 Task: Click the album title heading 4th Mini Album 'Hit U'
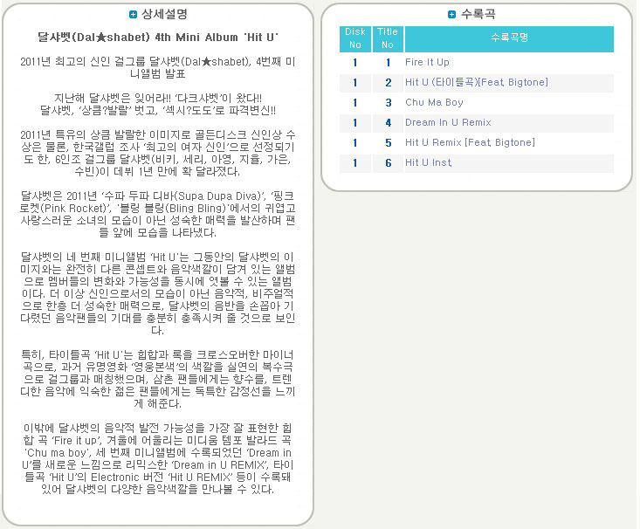coord(157,38)
